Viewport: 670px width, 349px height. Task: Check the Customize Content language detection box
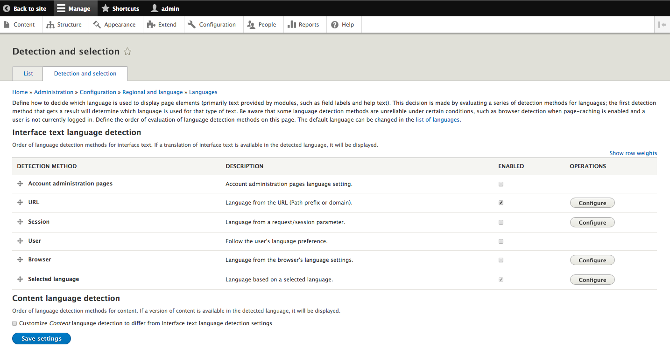pos(14,323)
